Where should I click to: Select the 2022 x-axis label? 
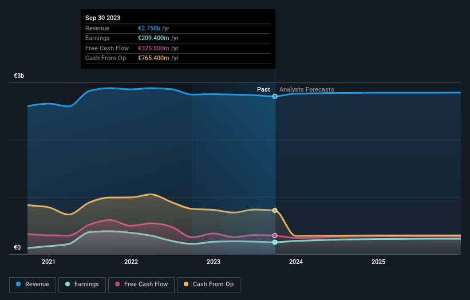click(x=131, y=262)
